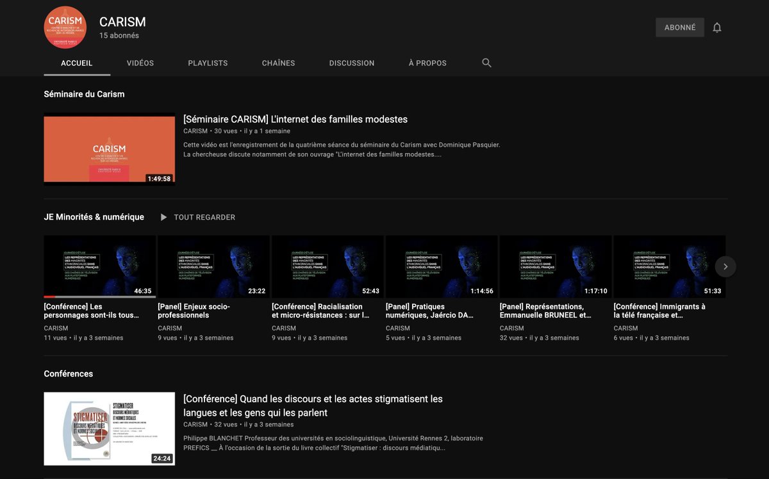Image resolution: width=769 pixels, height=479 pixels.
Task: Switch to the Accueil tab
Action: (x=77, y=63)
